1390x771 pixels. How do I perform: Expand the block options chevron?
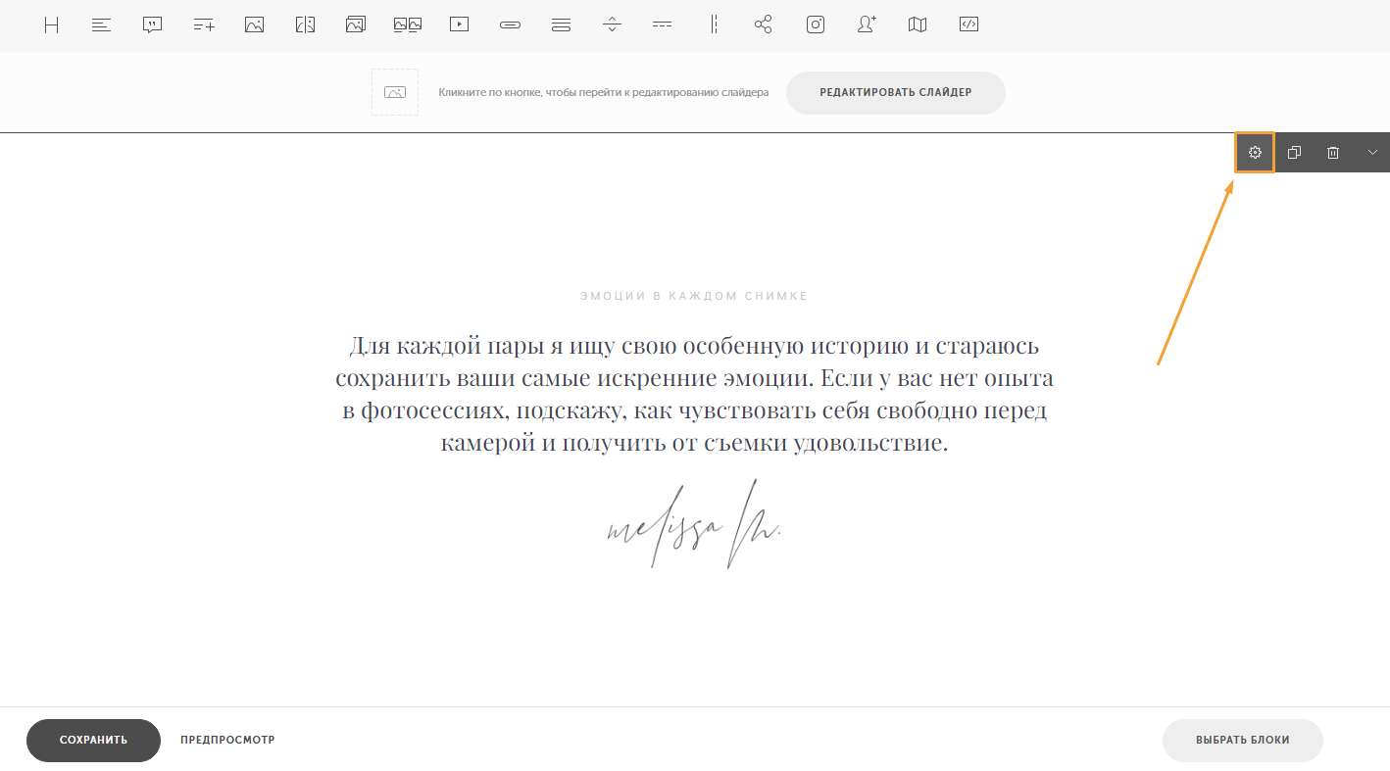coord(1372,153)
